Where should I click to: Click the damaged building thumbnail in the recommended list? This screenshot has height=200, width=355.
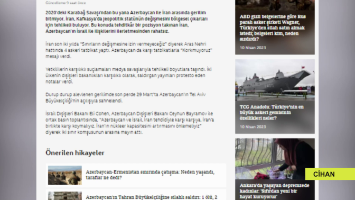click(x=65, y=196)
